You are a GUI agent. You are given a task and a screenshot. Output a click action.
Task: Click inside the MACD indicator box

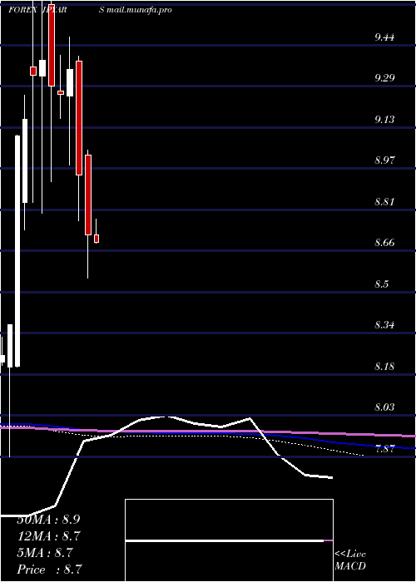pos(229,540)
